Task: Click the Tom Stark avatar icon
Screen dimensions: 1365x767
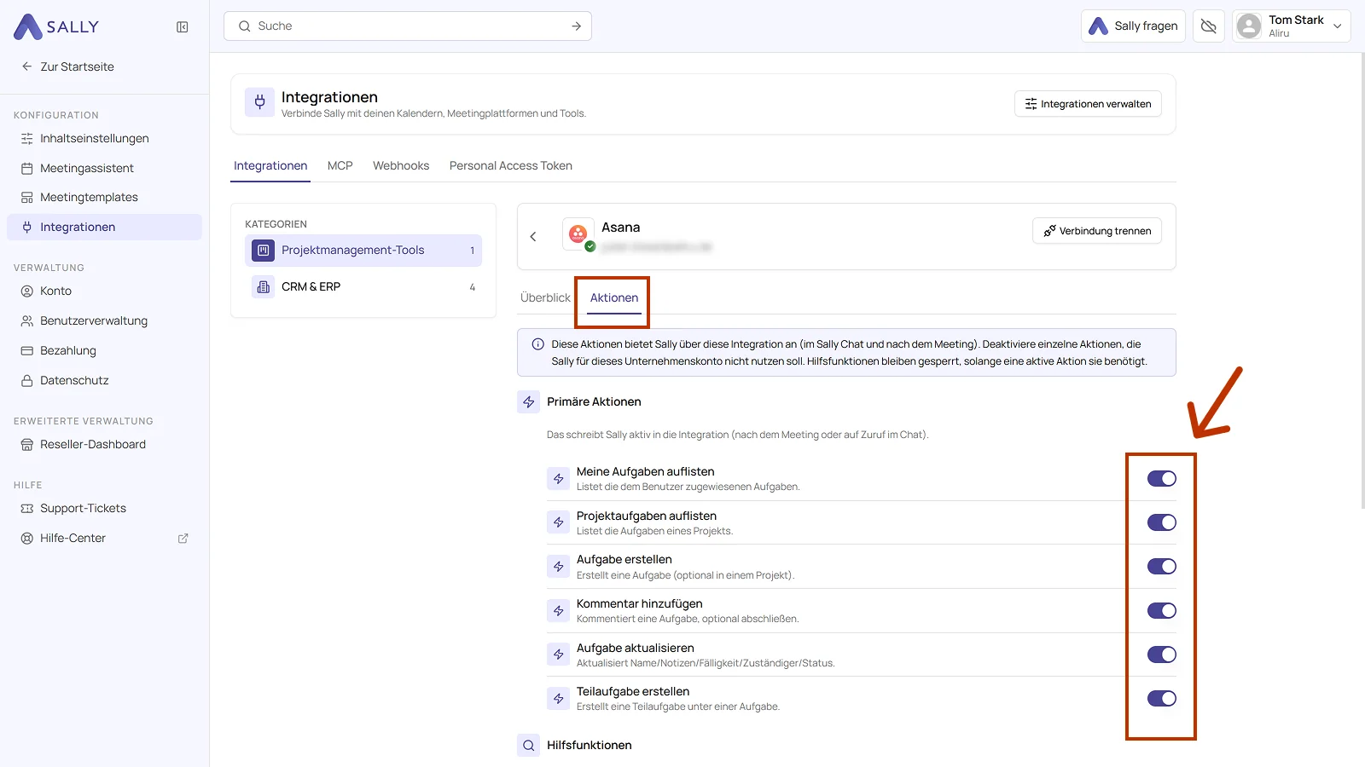Action: 1249,26
